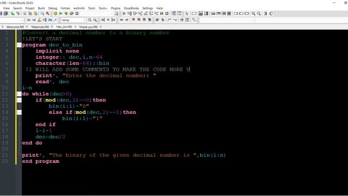The height and width of the screenshot is (196, 348).
Task: Switch to the *Materials.f90 tab
Action: 40,27
